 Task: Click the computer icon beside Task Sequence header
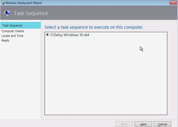pos(7,13)
